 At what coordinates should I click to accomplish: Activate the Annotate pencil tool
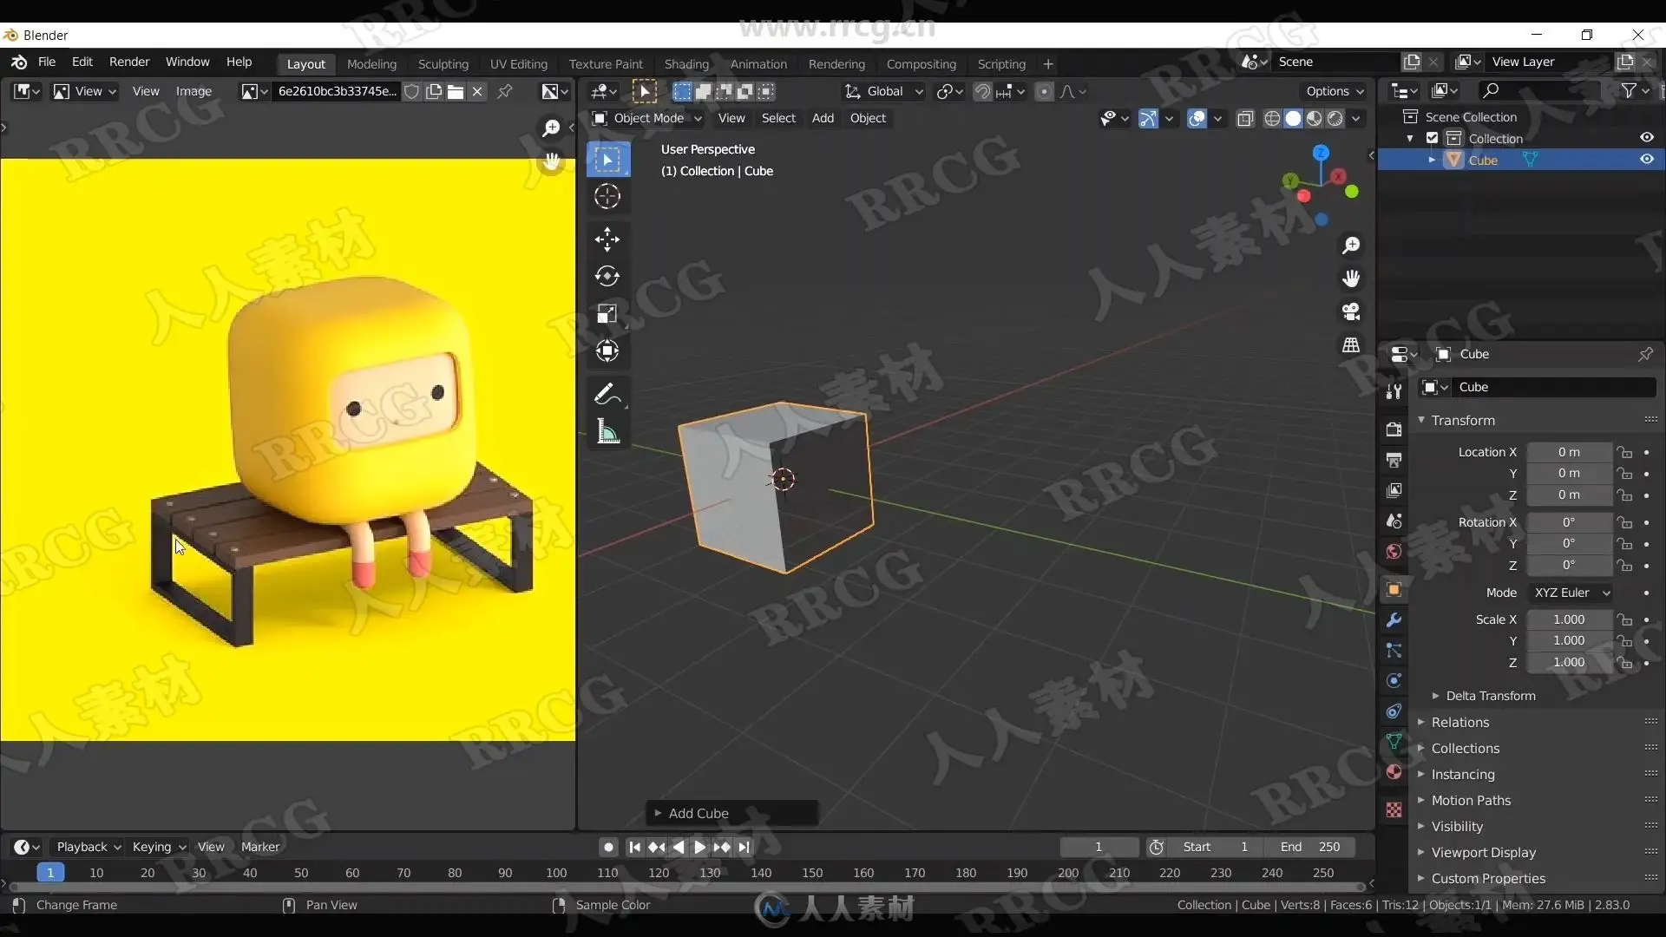coord(607,394)
